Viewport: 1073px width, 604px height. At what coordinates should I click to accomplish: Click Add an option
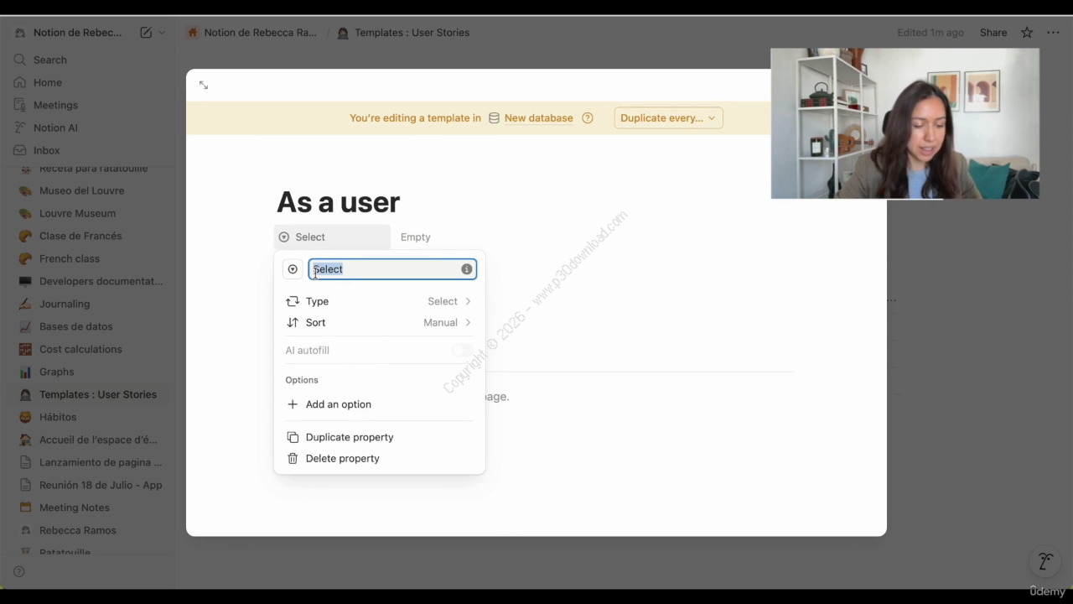[338, 404]
